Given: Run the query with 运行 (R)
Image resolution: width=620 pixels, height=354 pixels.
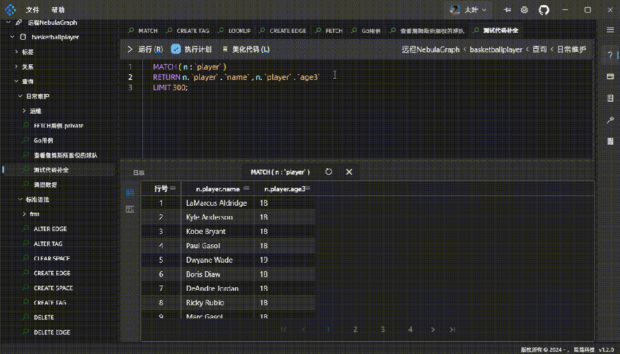Looking at the screenshot, I should click(x=145, y=49).
